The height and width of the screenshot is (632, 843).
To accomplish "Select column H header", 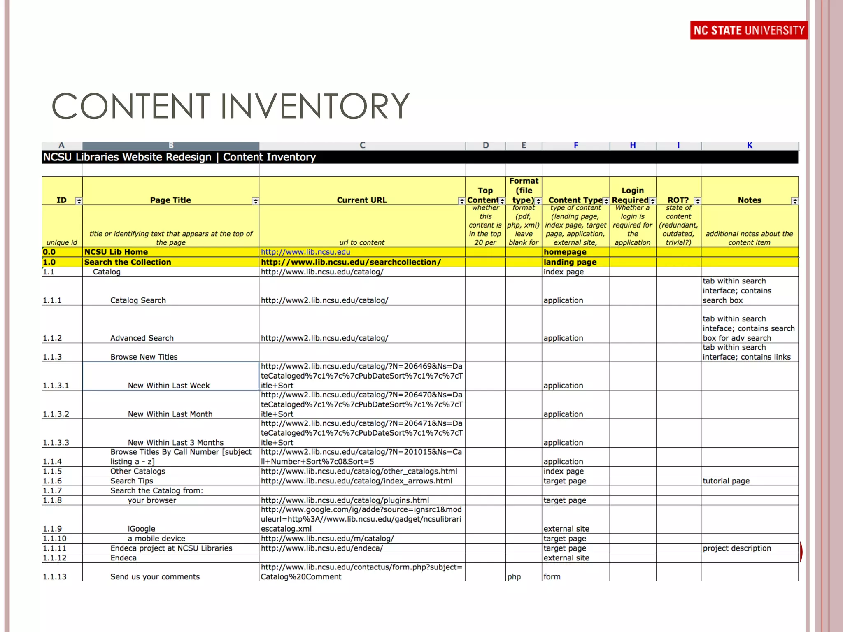I will [x=633, y=146].
